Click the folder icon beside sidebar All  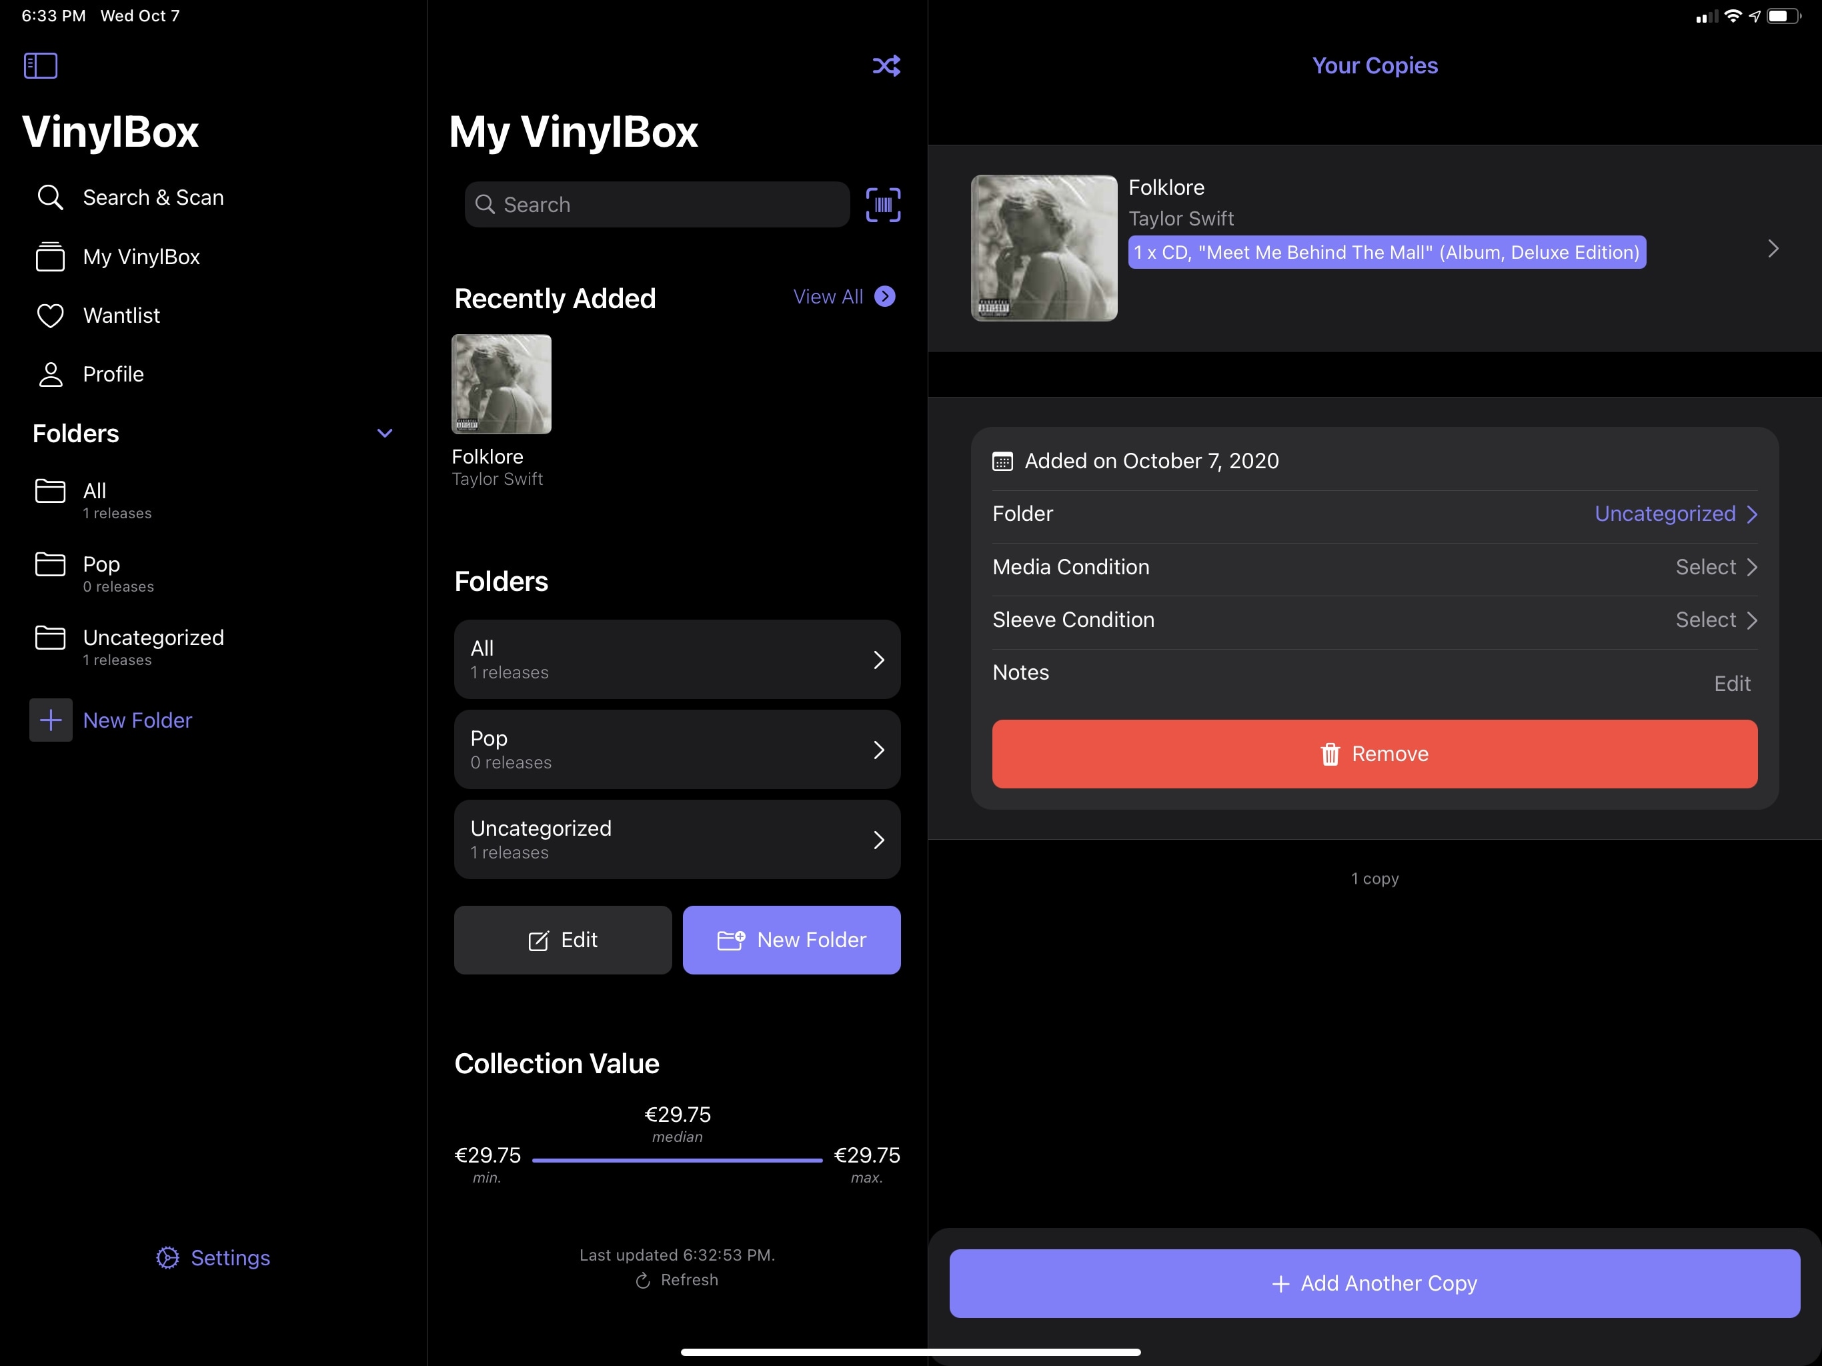pos(50,491)
